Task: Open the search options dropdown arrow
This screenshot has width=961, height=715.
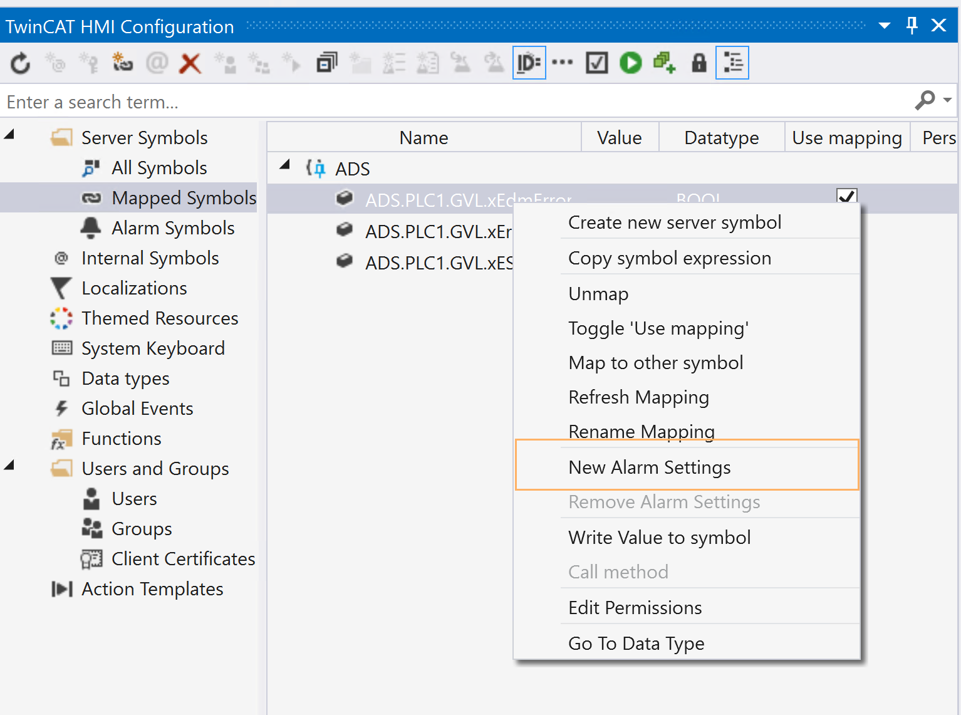Action: click(947, 100)
